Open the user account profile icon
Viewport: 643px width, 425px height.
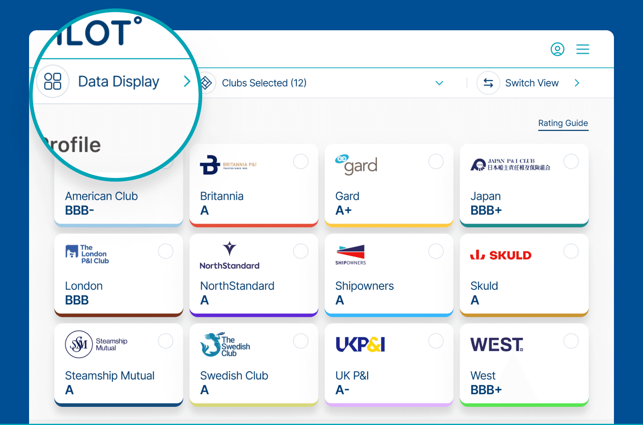(557, 49)
